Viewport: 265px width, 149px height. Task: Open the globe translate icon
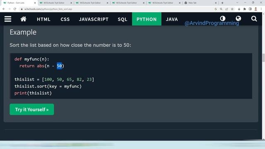[238, 18]
